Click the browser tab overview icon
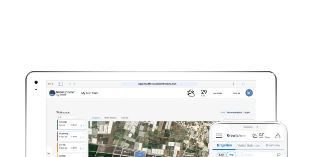This screenshot has height=157, width=313. pos(243,84)
